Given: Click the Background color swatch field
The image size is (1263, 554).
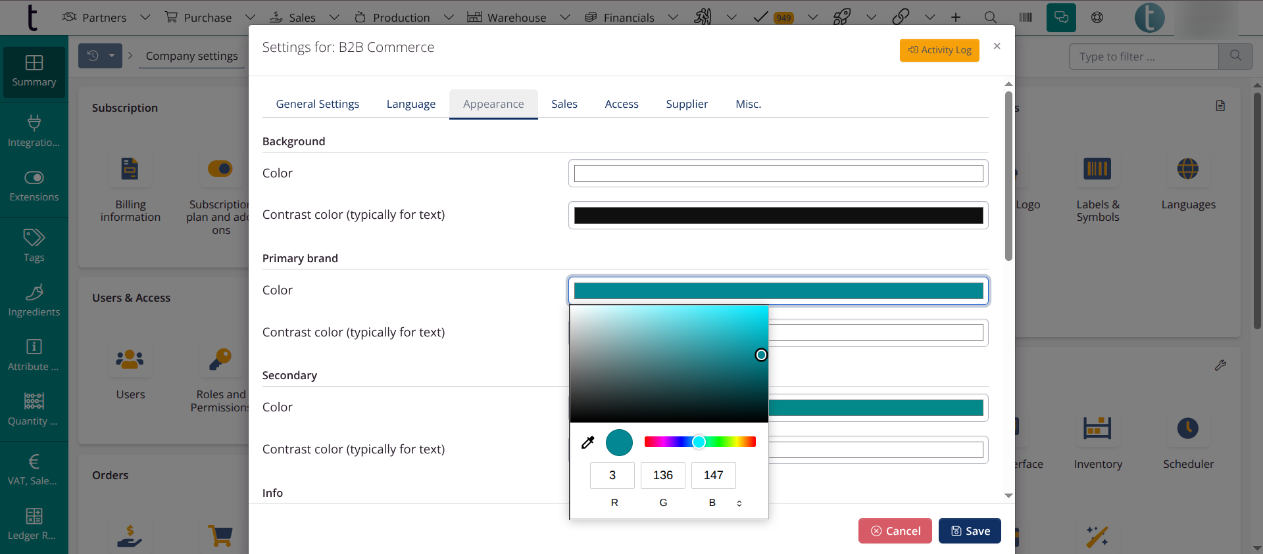Looking at the screenshot, I should [778, 173].
